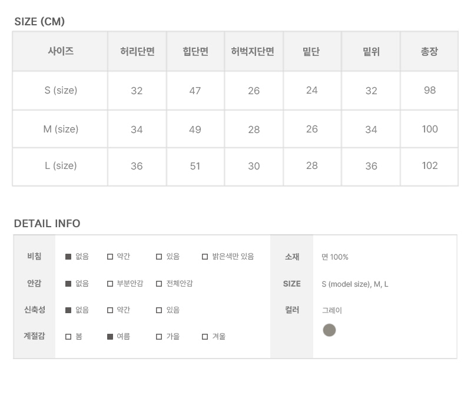
Task: Click the L (size) row label
Action: [61, 166]
